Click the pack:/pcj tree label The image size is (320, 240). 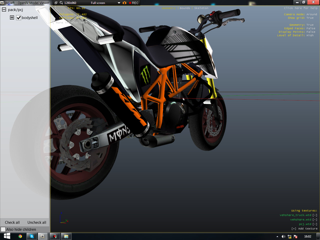[x=15, y=9]
